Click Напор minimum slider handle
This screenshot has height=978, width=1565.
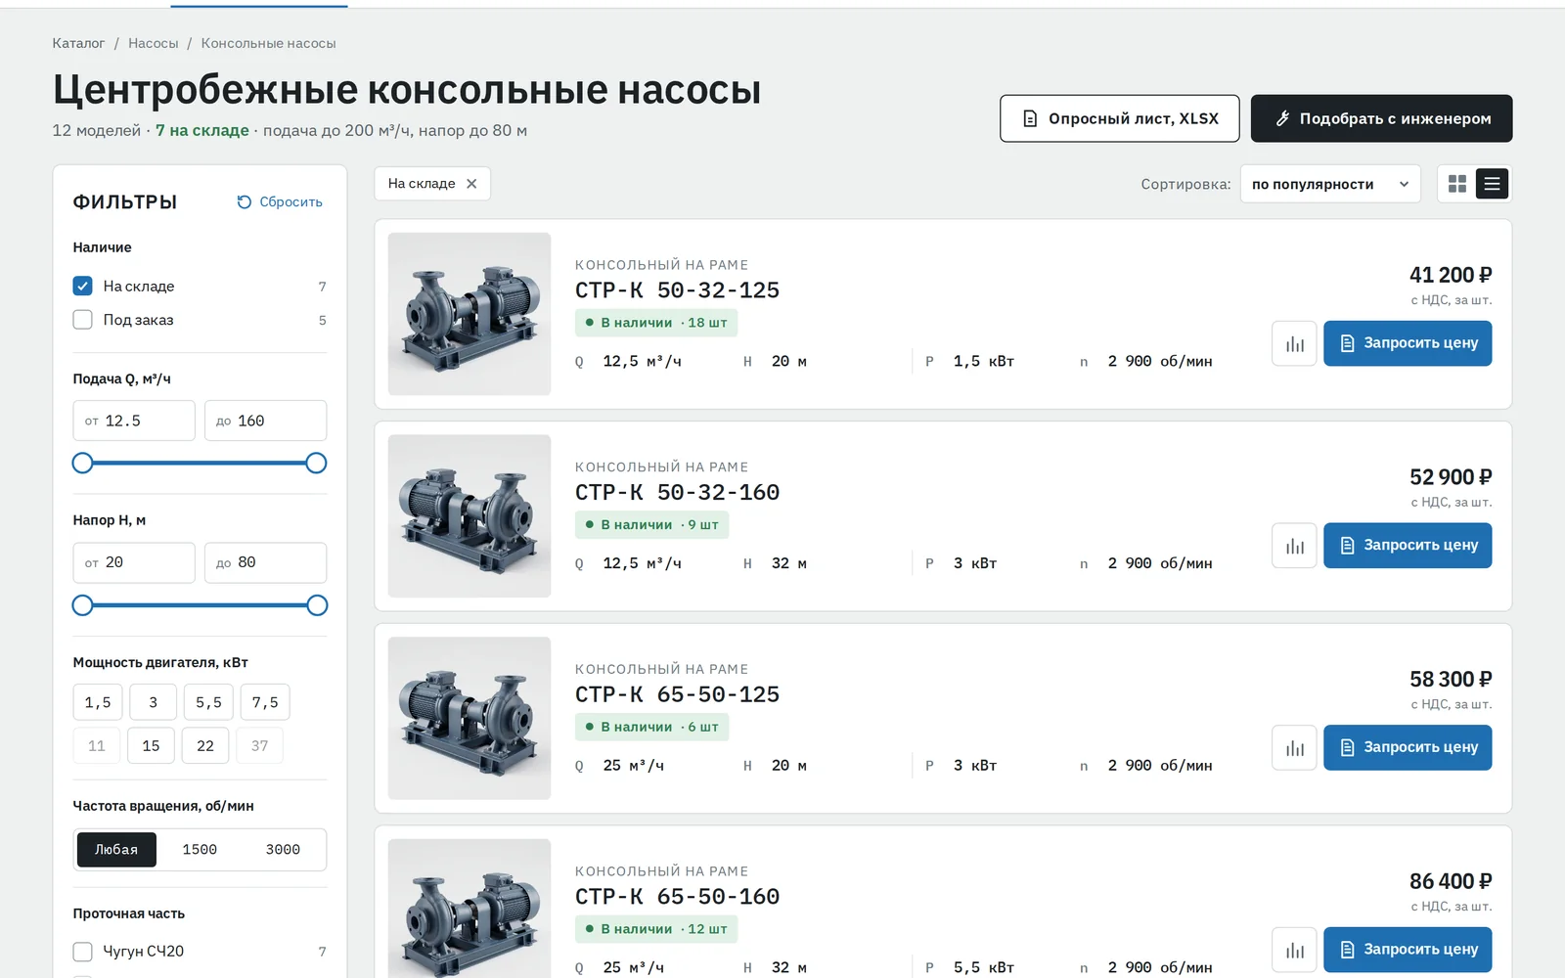pyautogui.click(x=83, y=605)
